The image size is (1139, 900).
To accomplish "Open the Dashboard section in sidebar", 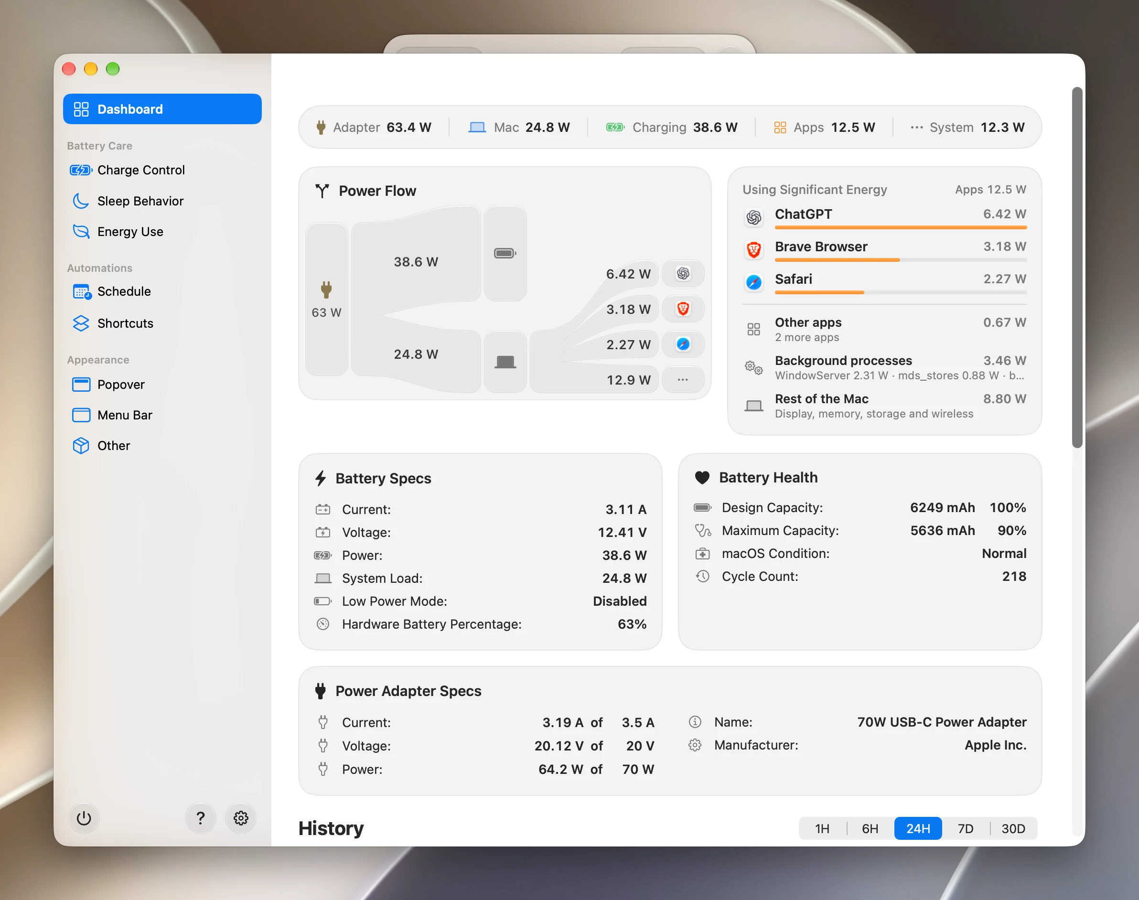I will click(x=162, y=109).
